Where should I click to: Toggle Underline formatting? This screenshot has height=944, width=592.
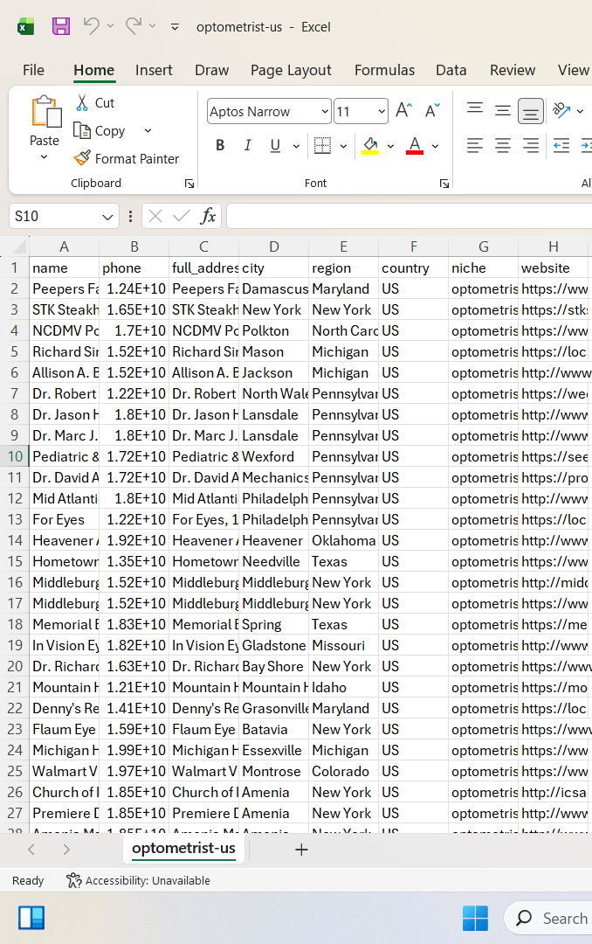pos(275,145)
